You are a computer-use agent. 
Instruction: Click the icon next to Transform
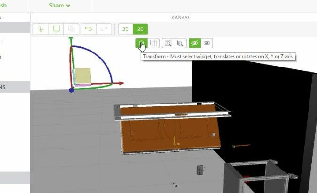coord(153,43)
